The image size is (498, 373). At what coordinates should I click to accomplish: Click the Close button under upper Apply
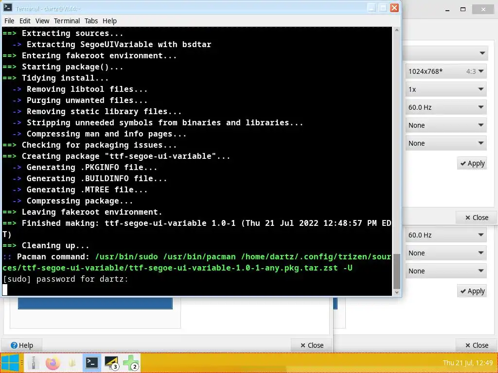click(477, 217)
